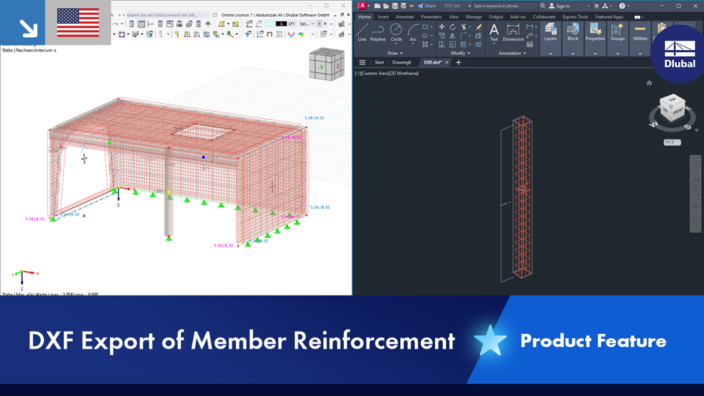The image size is (704, 396).
Task: Expand the Annotation panel flyout
Action: tap(512, 53)
